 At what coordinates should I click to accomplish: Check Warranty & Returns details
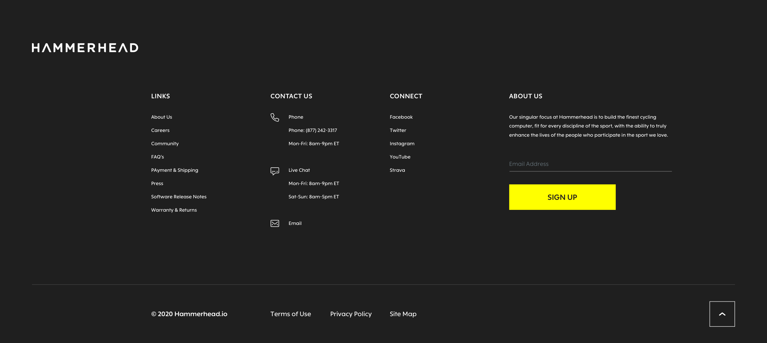(174, 210)
